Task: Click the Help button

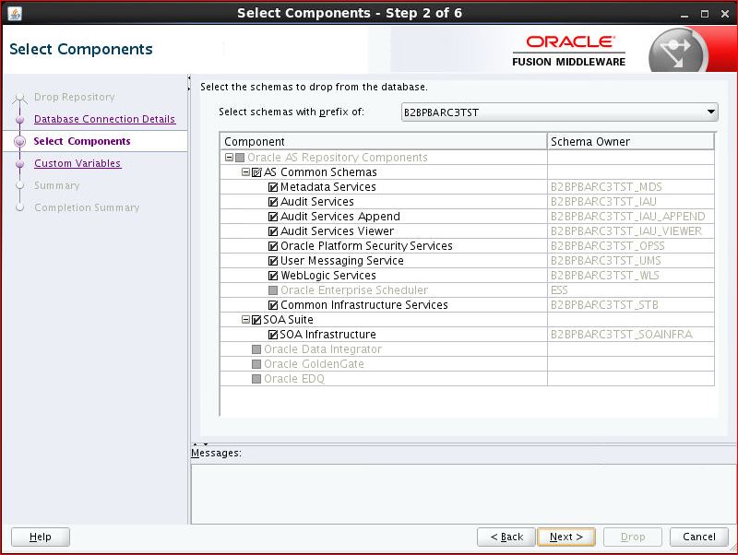Action: pyautogui.click(x=41, y=537)
